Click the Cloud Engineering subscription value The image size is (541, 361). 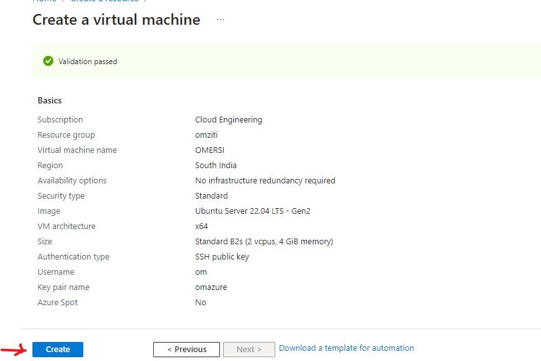pos(228,120)
